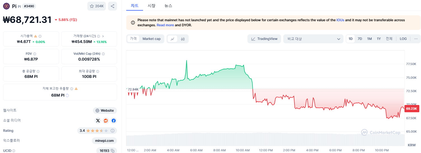Select the Market cap chart mode
Viewport: 421px width, 153px height.
point(151,39)
